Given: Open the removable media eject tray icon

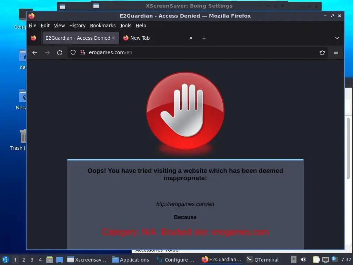Looking at the screenshot, I should click(x=294, y=259).
